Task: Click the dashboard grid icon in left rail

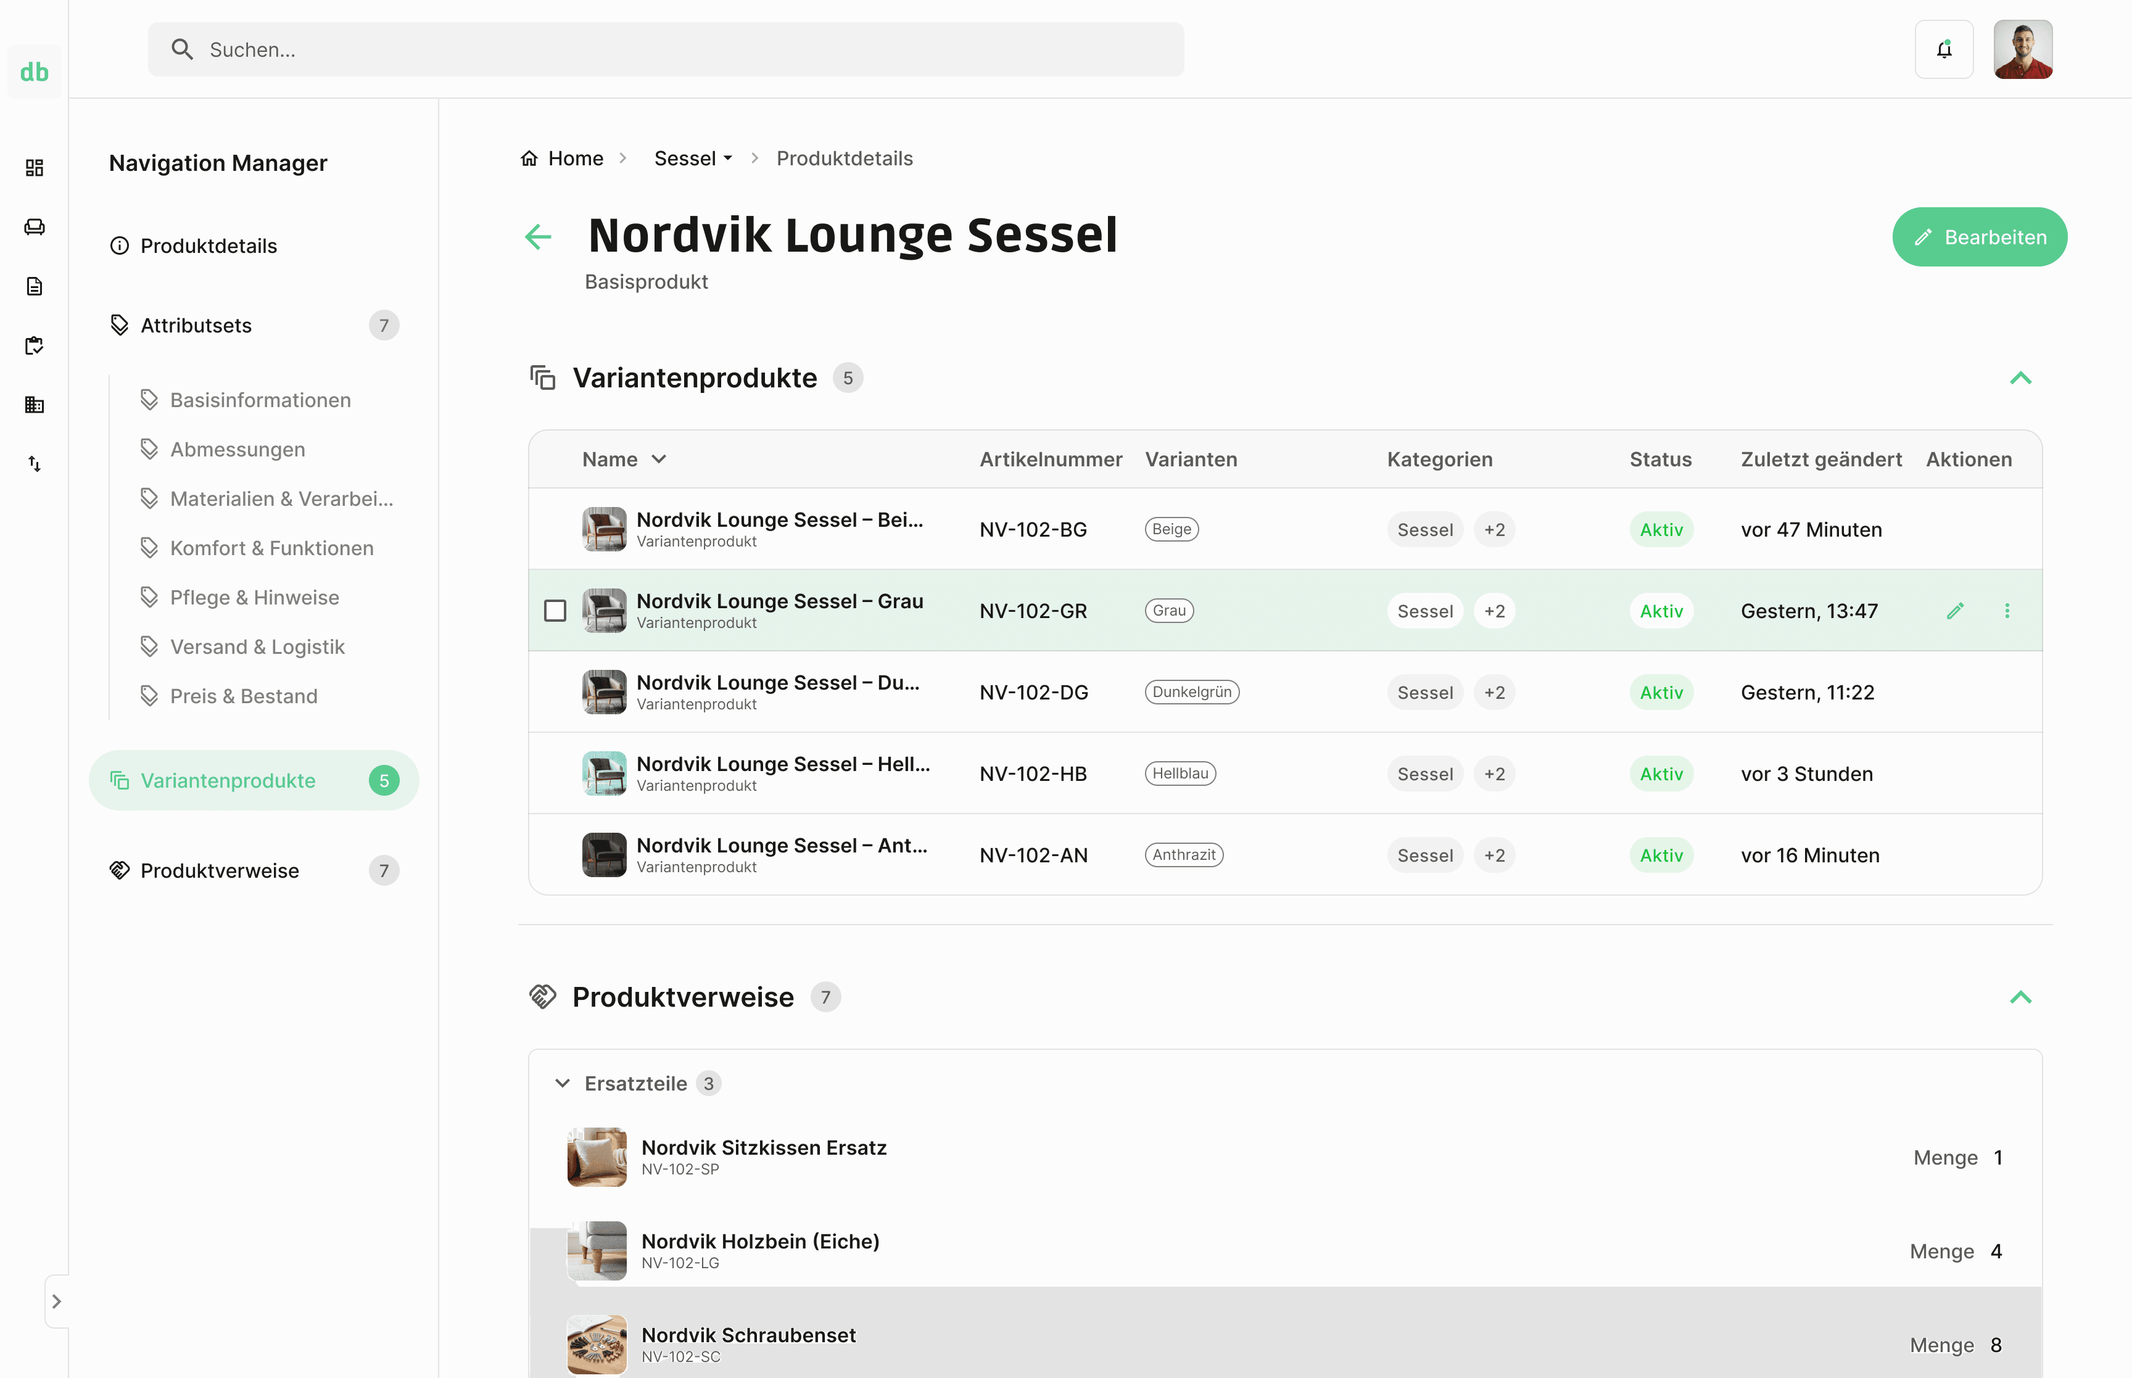Action: point(34,168)
